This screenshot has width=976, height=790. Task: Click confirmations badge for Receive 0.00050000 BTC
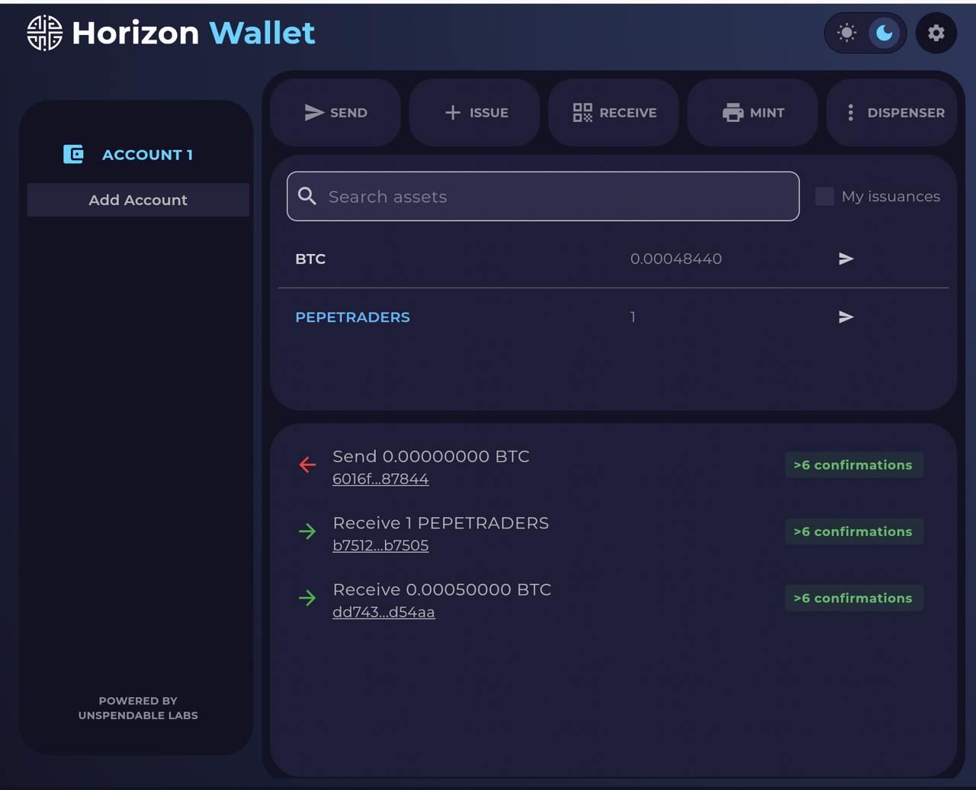click(854, 598)
